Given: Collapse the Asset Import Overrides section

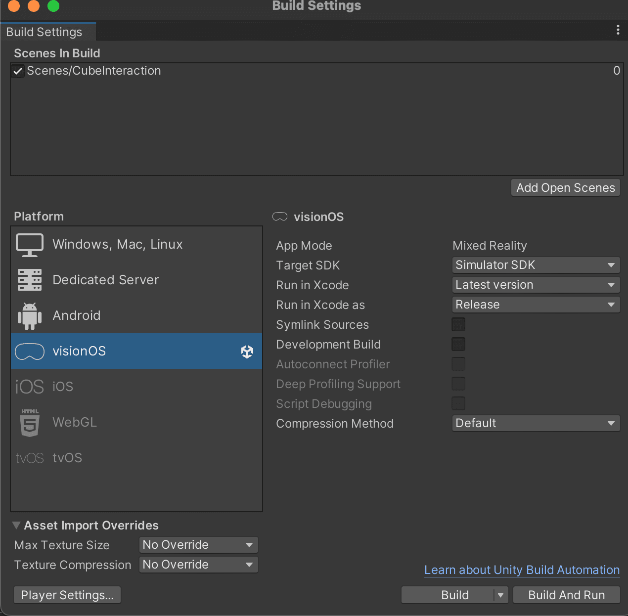Looking at the screenshot, I should point(16,525).
